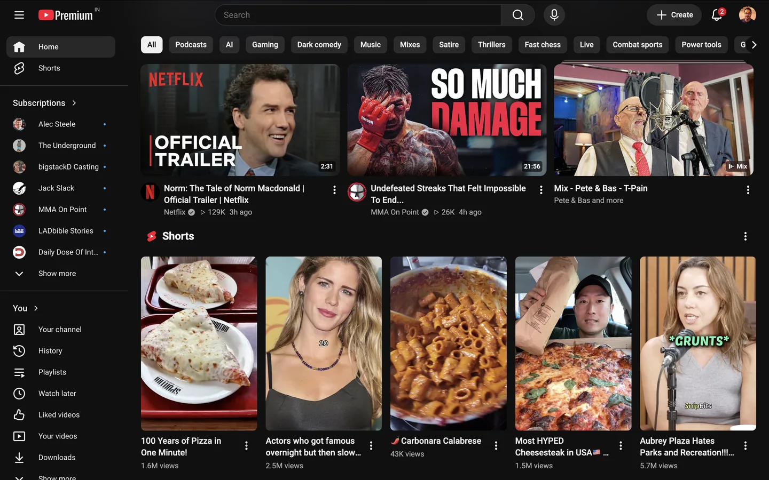Play the Norm Macdonald trailer thumbnail

(240, 120)
